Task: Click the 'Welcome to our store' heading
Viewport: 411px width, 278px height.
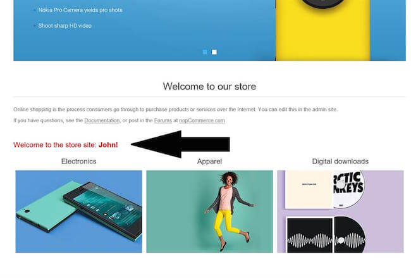Action: pyautogui.click(x=209, y=86)
